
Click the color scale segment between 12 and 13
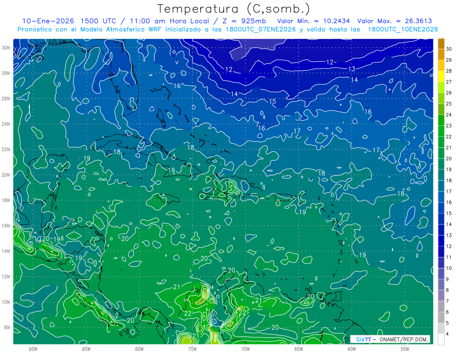pos(441,241)
